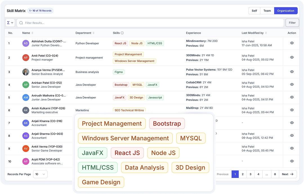Sort by the Name column arrows

pyautogui.click(x=32, y=33)
